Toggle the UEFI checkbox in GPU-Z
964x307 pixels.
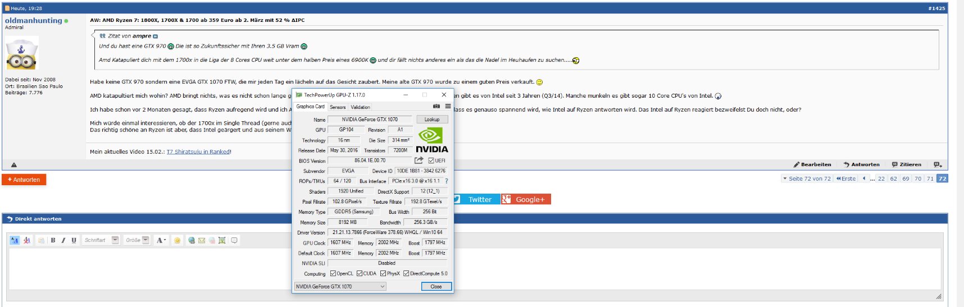pyautogui.click(x=431, y=161)
